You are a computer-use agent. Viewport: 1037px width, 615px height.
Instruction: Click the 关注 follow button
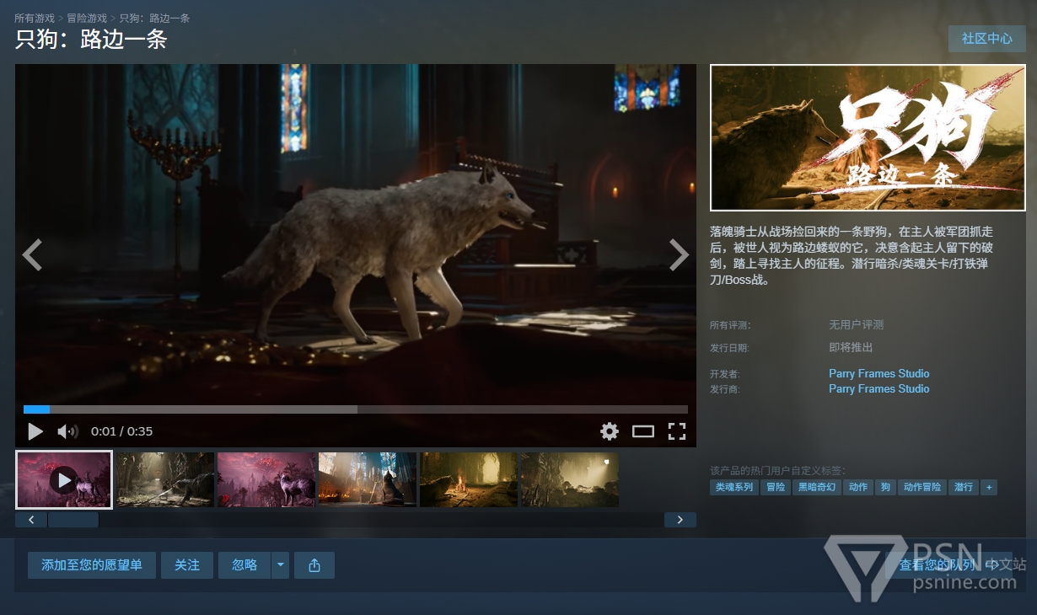[x=187, y=565]
